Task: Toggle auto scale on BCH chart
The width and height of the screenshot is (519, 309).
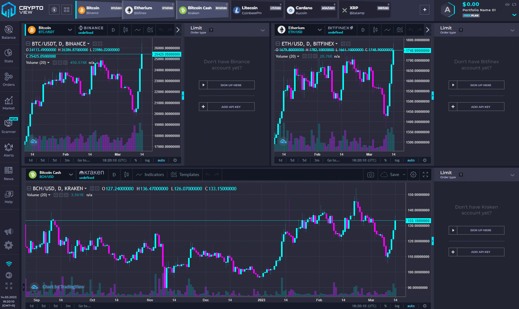Action: click(411, 306)
